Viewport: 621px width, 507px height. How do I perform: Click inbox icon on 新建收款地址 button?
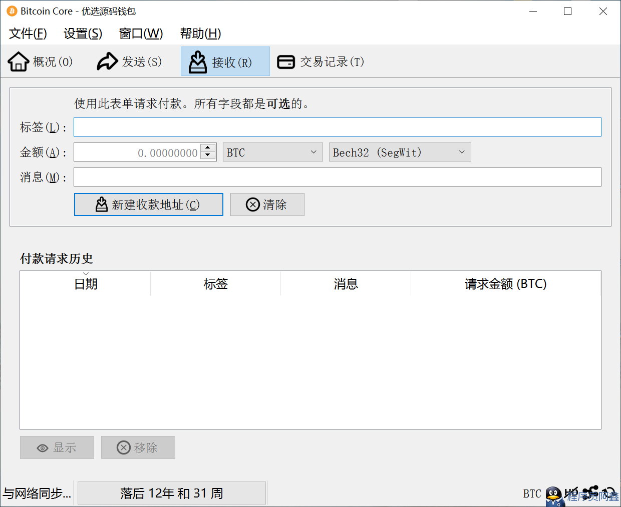pos(102,204)
